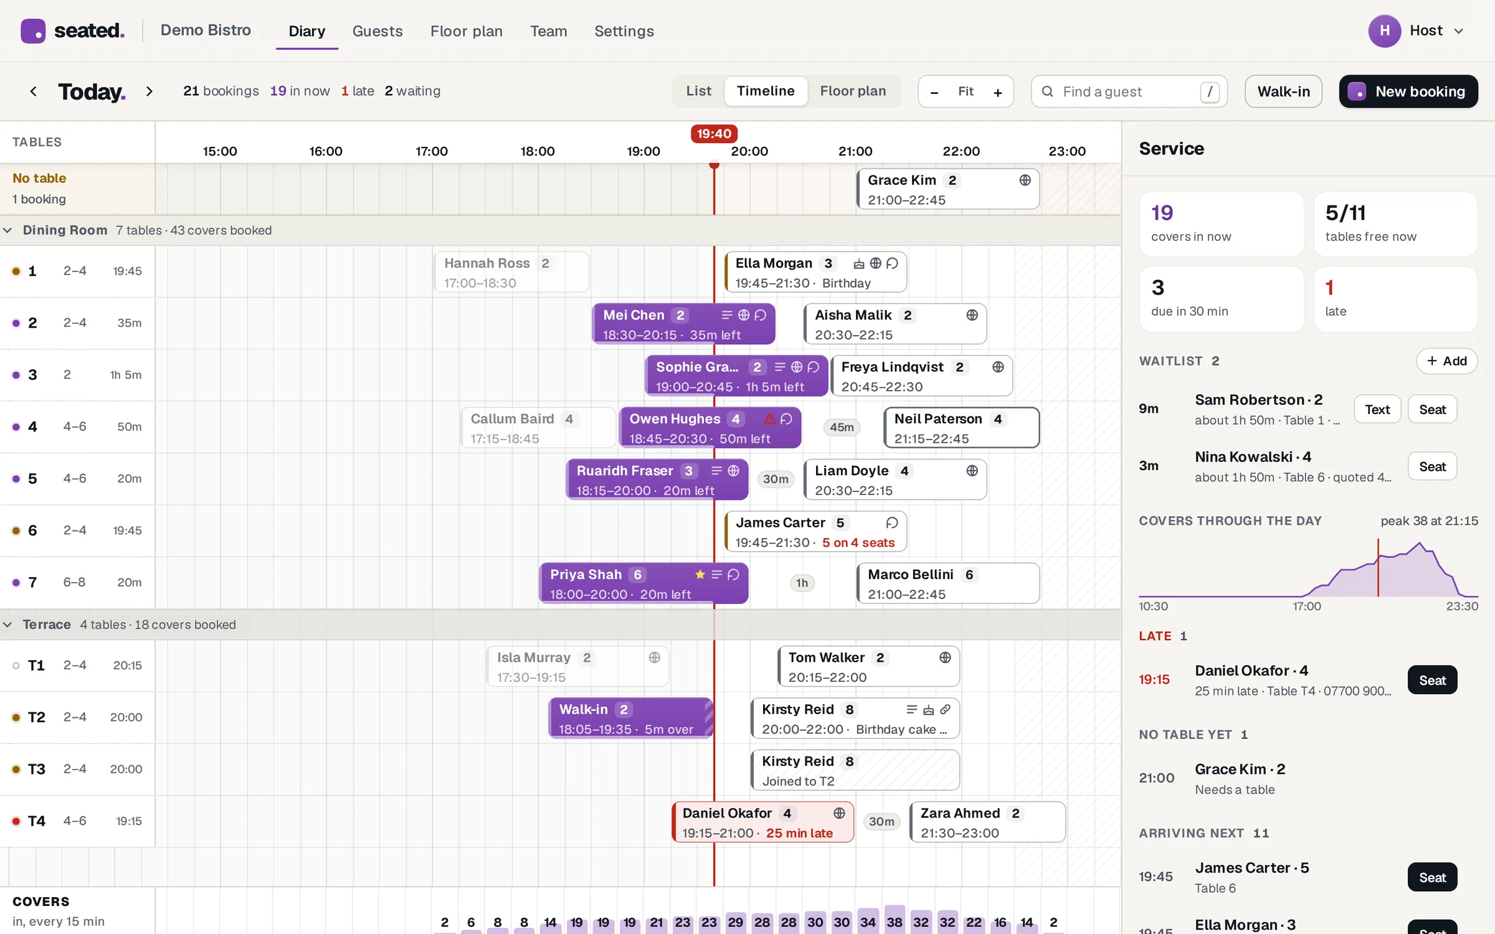Click comment icon on James Carter booking
Viewport: 1495px width, 934px height.
coord(892,522)
